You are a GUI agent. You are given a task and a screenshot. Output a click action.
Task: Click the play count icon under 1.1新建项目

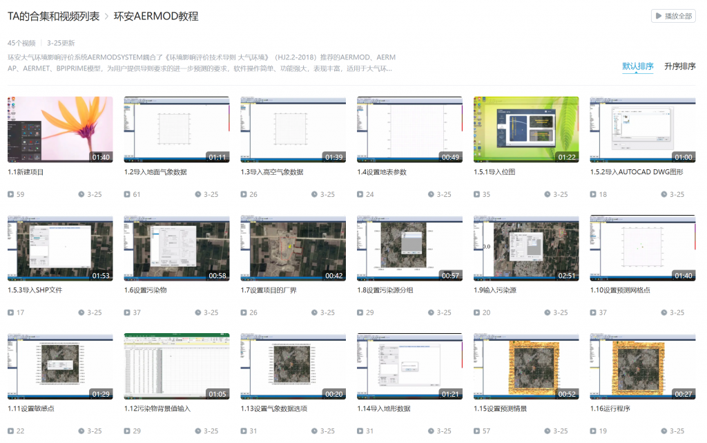pos(10,195)
